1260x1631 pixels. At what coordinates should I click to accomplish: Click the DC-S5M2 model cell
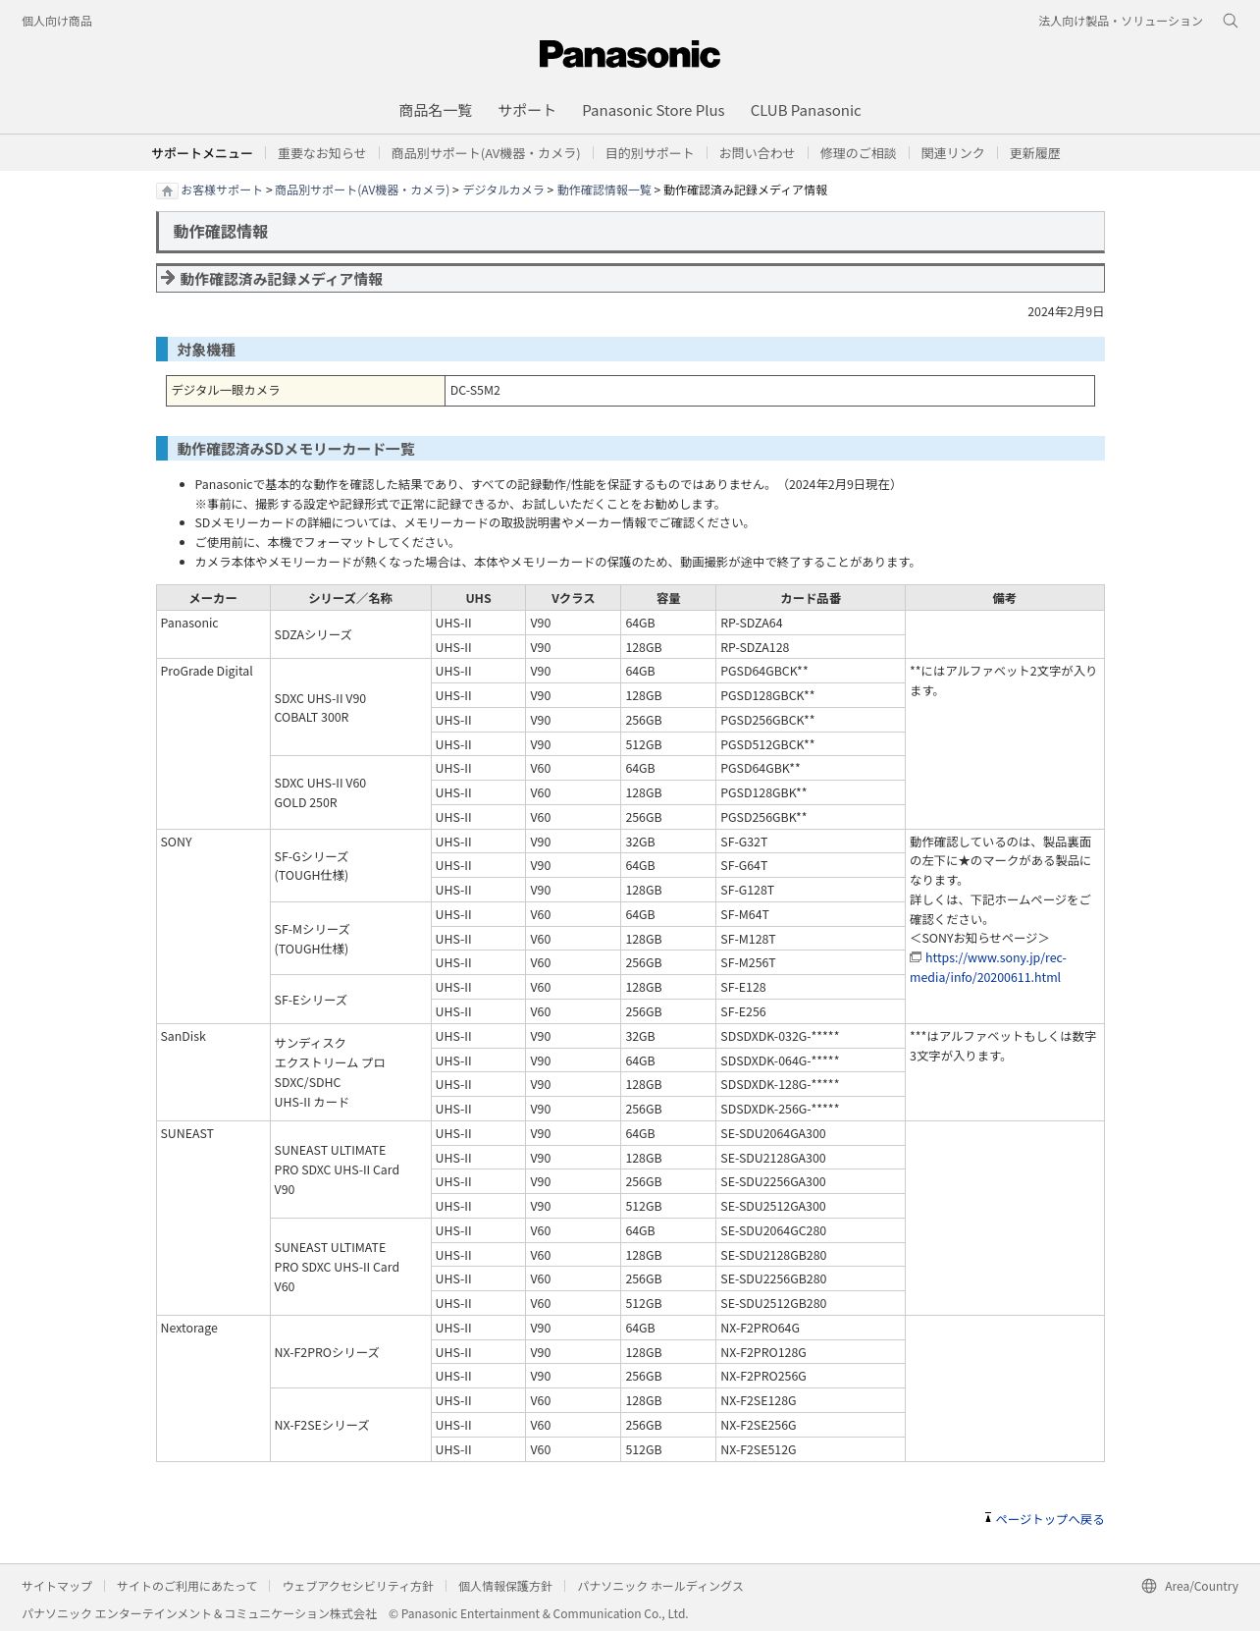click(769, 390)
